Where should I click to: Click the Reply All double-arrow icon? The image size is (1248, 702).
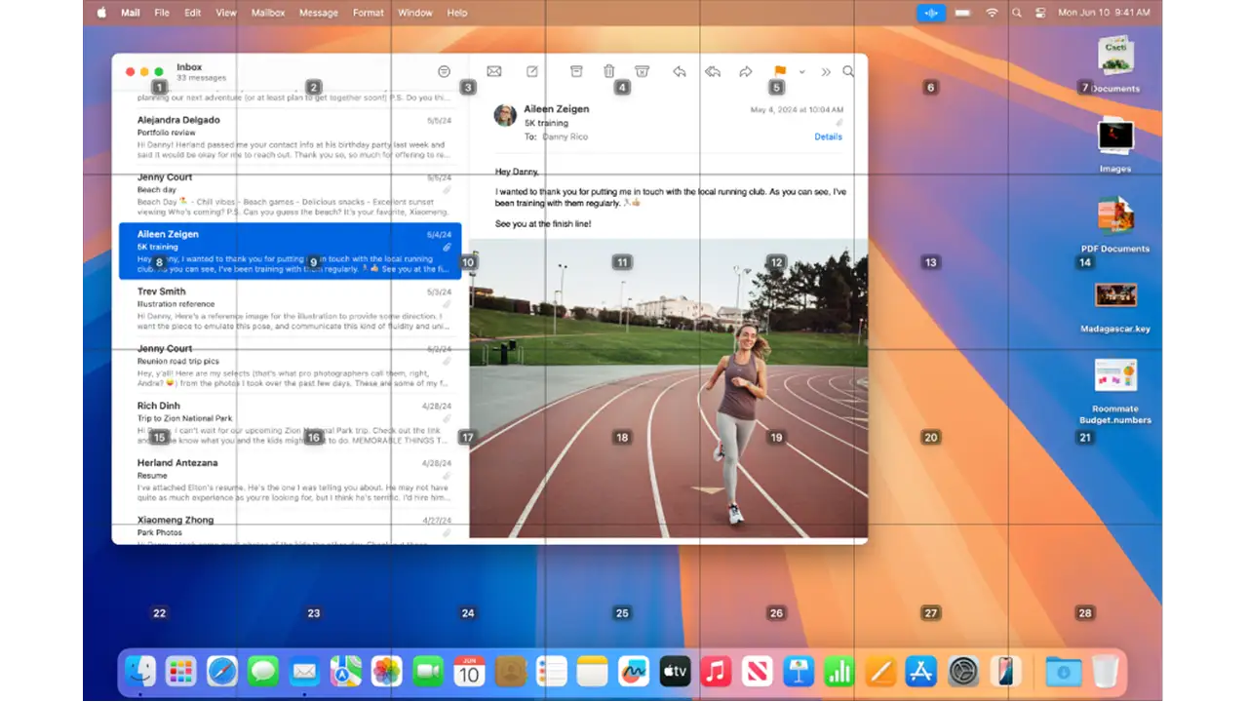(713, 71)
